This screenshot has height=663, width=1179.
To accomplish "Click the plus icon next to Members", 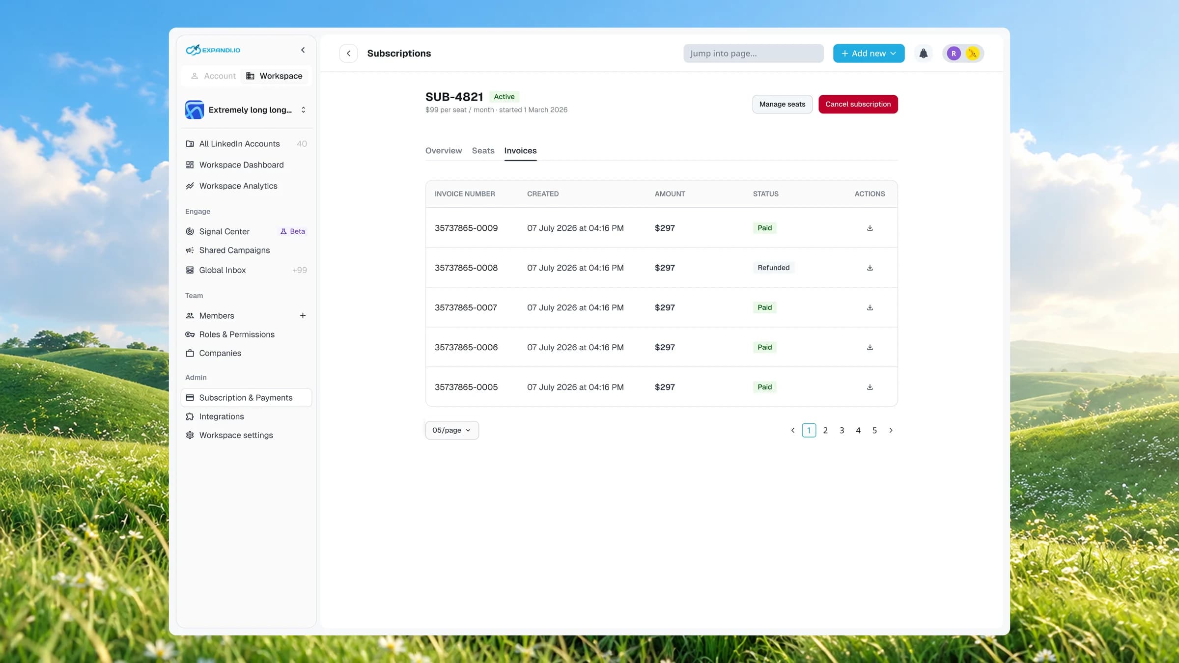I will (x=303, y=316).
